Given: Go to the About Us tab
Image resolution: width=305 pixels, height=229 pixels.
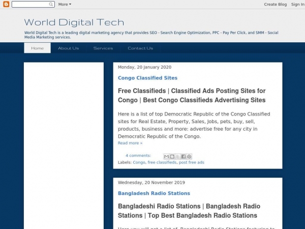Looking at the screenshot, I should [x=68, y=48].
